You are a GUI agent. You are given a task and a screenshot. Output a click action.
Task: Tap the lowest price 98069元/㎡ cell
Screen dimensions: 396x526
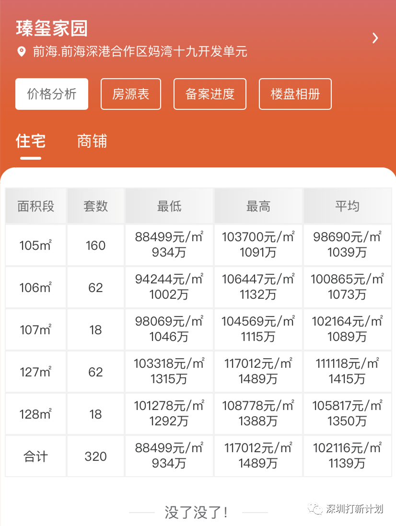[x=169, y=330]
